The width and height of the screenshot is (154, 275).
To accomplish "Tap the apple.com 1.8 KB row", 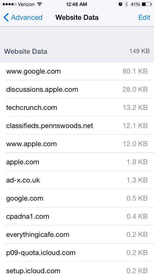I will pos(77,162).
